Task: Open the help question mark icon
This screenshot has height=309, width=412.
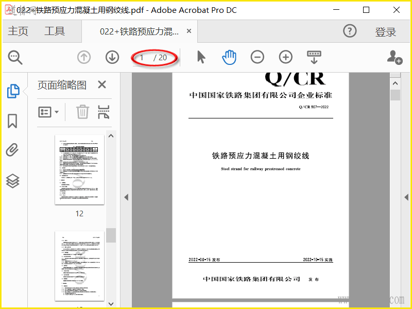Action: tap(350, 31)
